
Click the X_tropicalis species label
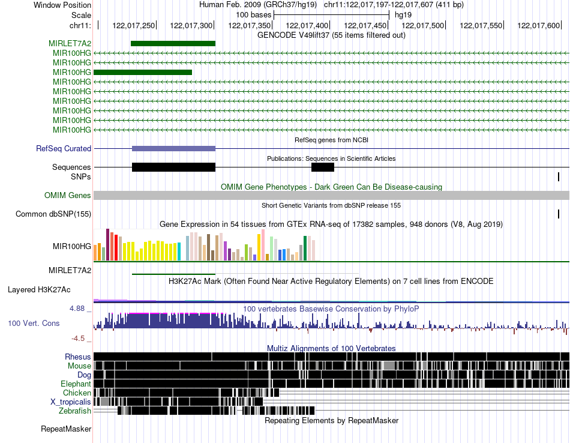click(x=71, y=402)
